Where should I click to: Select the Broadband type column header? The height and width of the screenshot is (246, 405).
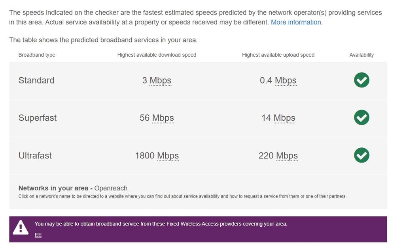click(x=37, y=55)
